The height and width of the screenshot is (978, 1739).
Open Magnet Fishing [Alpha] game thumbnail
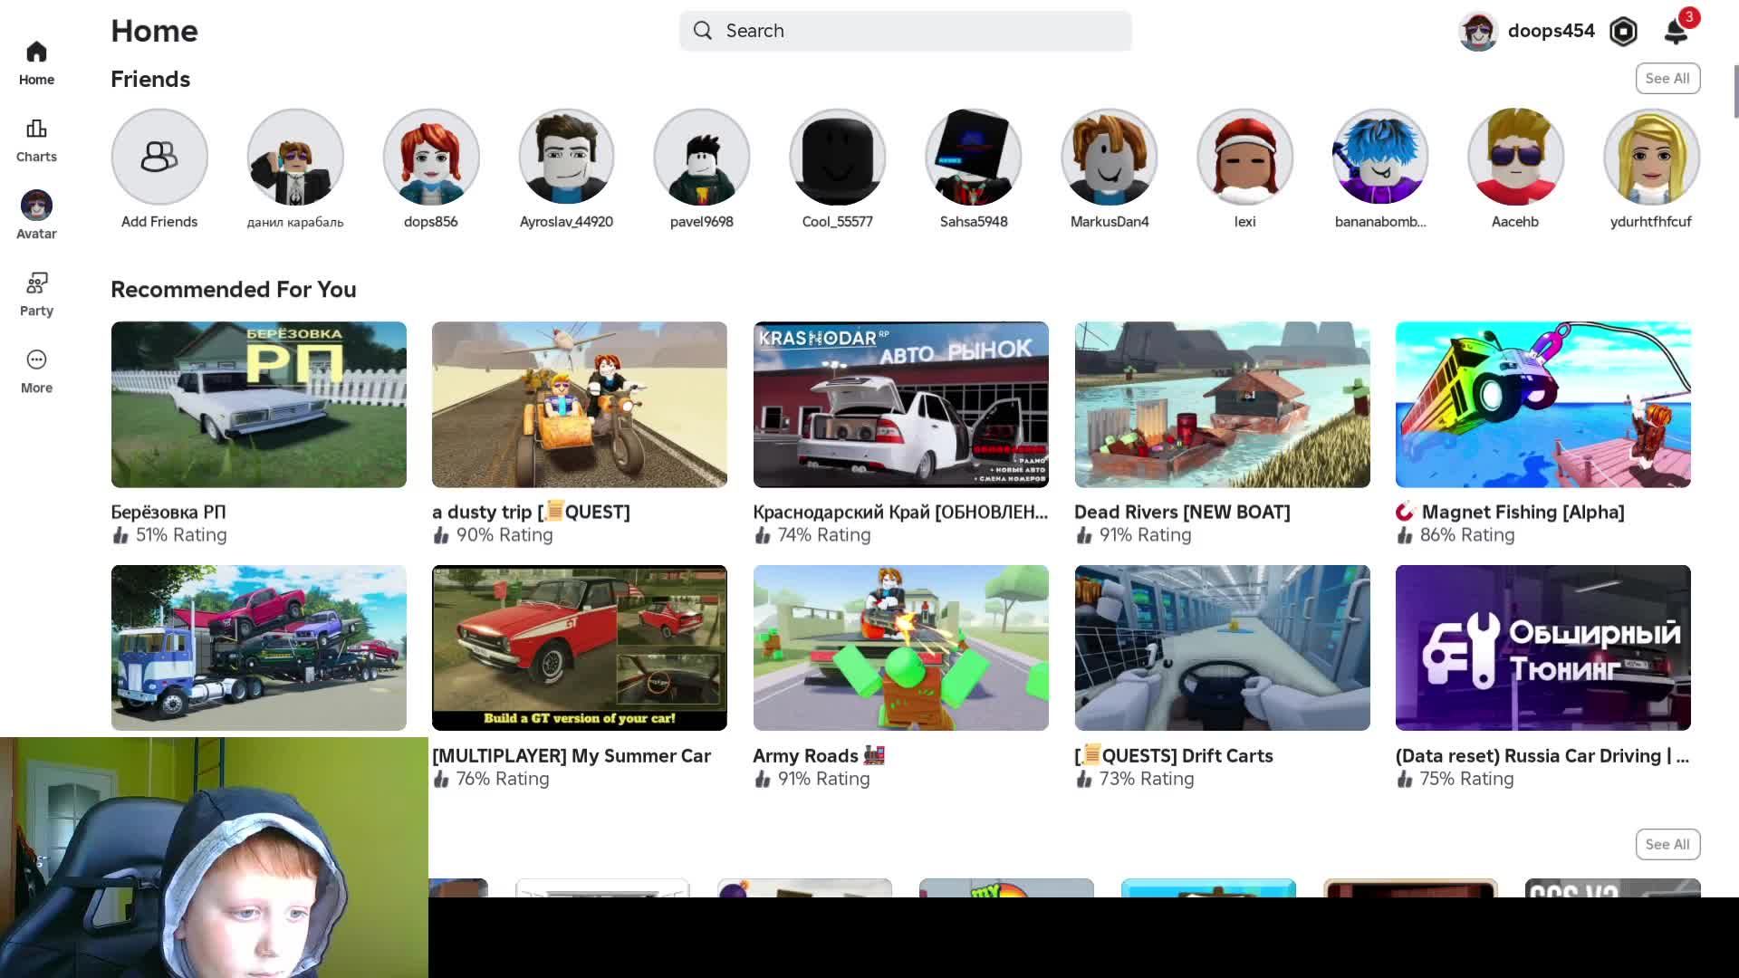(1542, 404)
